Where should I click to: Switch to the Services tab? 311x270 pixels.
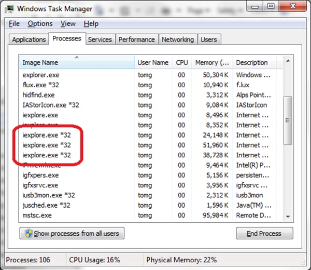(x=100, y=39)
